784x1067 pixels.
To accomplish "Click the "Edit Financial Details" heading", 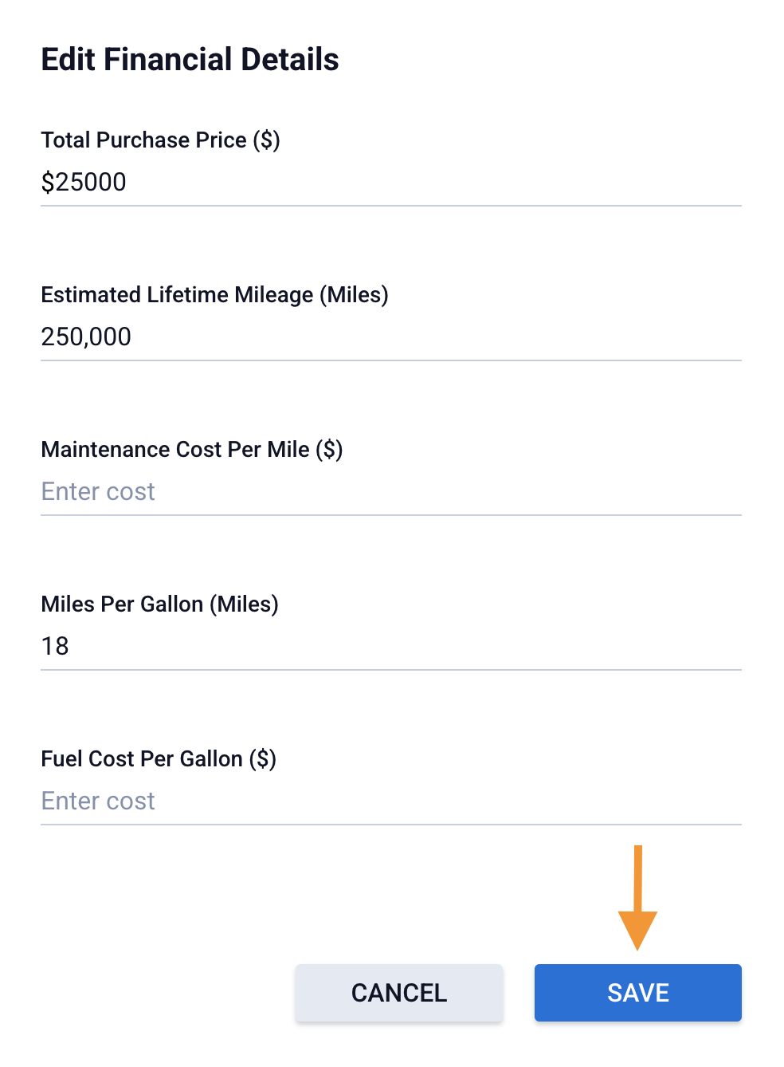I will pos(190,60).
